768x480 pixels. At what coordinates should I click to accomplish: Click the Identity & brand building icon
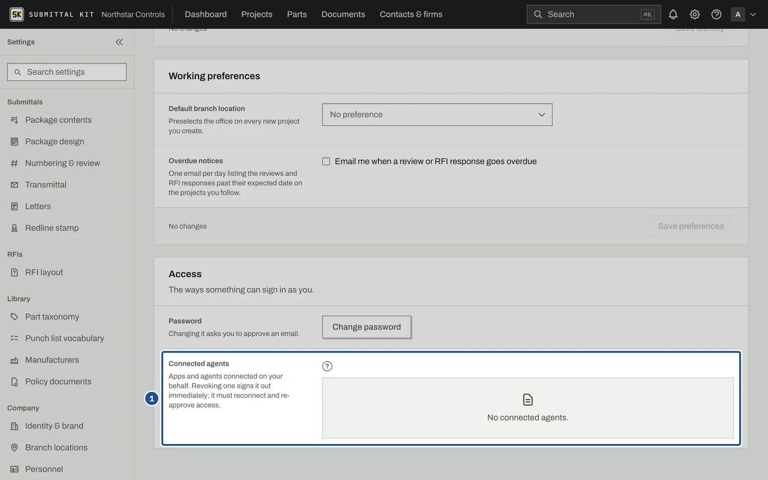coord(14,426)
